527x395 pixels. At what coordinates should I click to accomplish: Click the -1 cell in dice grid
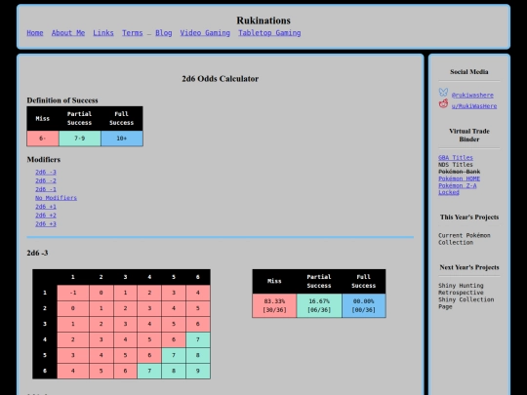(x=73, y=293)
